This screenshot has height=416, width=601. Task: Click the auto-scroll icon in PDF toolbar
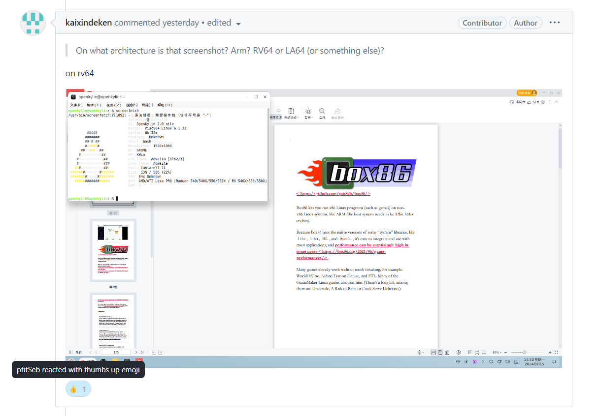[x=292, y=112]
